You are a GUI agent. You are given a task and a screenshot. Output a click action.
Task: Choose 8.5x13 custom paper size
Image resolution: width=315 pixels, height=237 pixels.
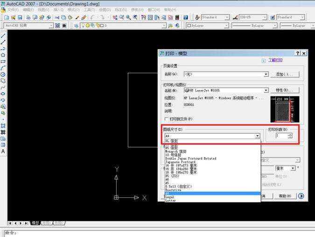point(212,187)
